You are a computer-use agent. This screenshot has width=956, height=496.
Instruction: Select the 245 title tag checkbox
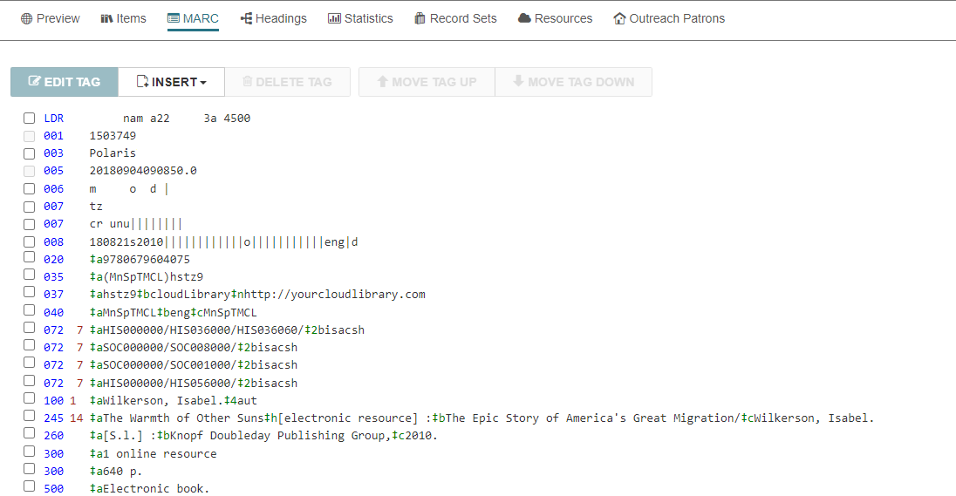30,416
